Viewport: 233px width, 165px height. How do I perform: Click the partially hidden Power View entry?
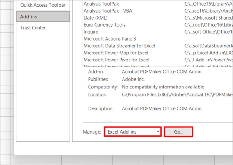(x=116, y=66)
